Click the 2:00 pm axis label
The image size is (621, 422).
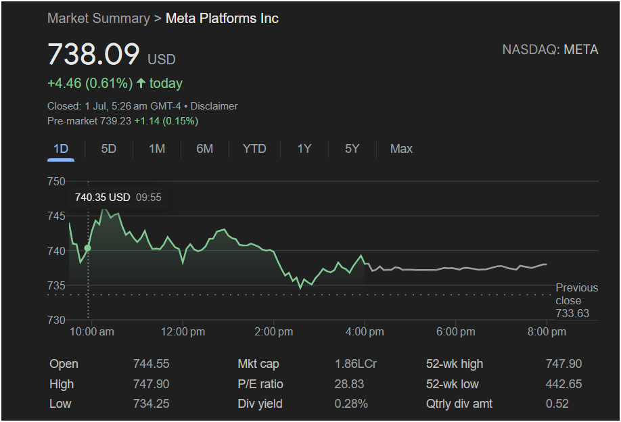pyautogui.click(x=274, y=332)
